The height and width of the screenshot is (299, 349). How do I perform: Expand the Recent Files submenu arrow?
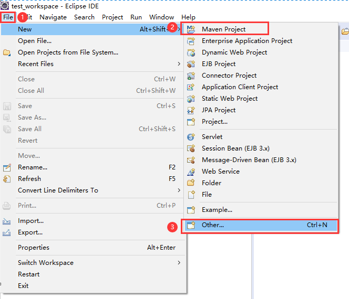179,64
